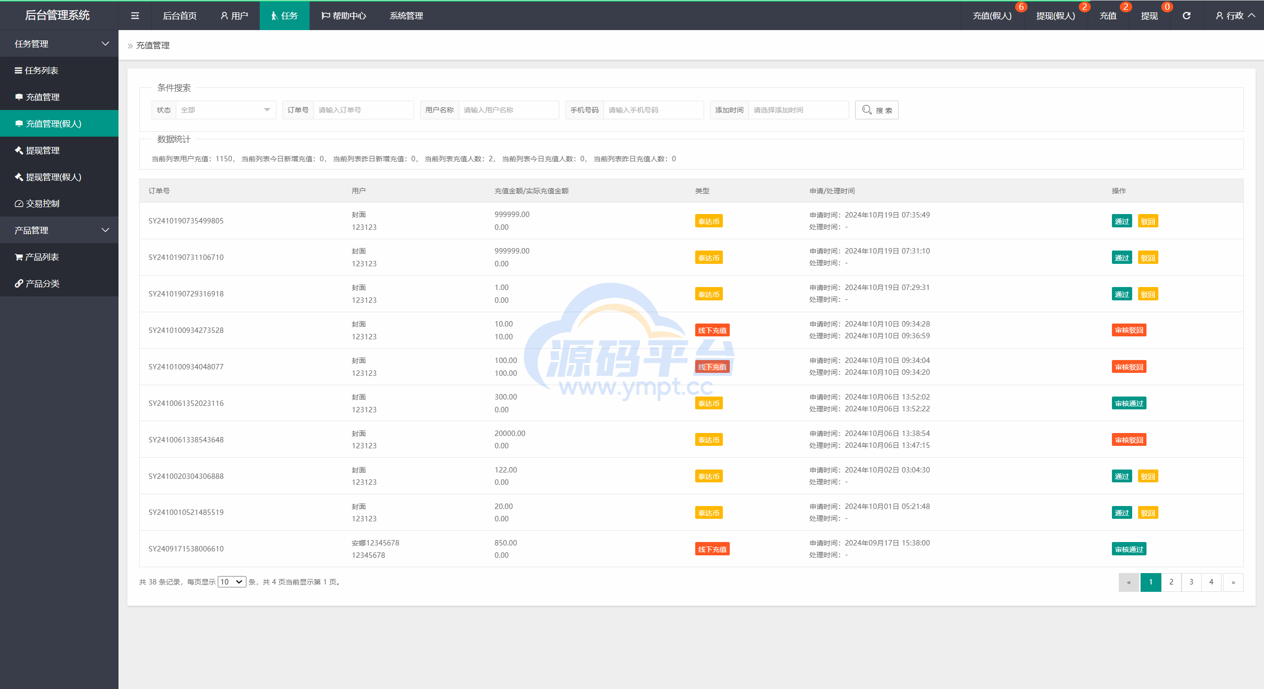Click the sidebar collapse hamburger icon

pyautogui.click(x=135, y=16)
